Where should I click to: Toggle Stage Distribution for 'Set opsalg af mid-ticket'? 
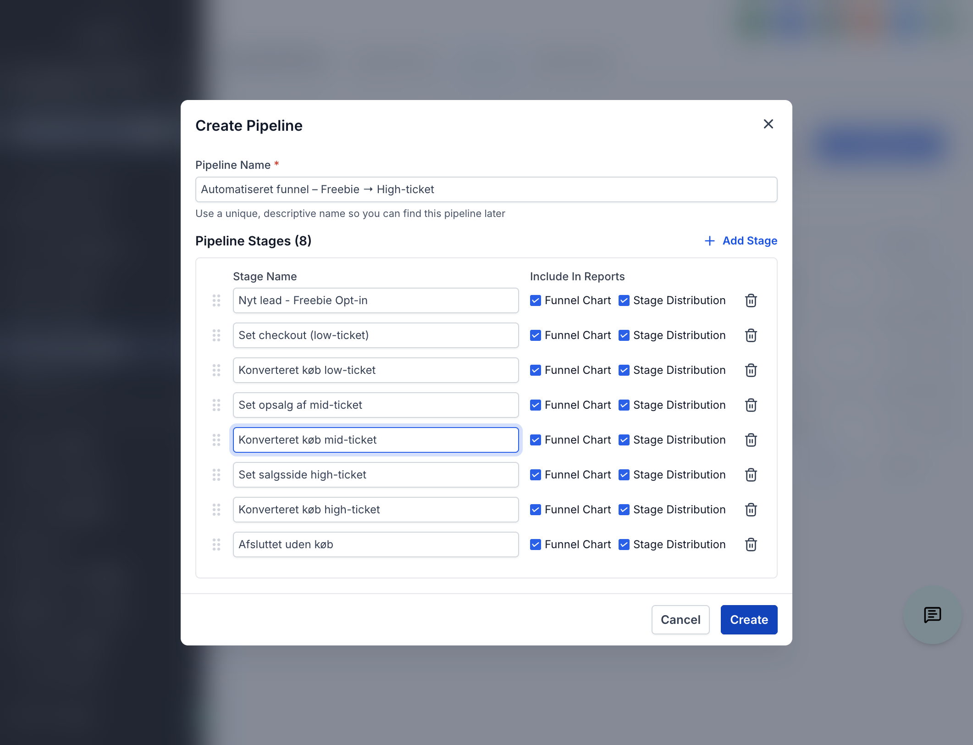[x=624, y=405]
